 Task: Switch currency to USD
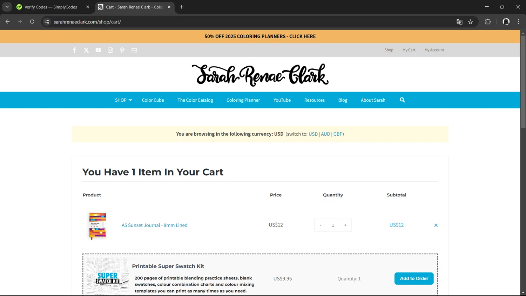pos(313,134)
